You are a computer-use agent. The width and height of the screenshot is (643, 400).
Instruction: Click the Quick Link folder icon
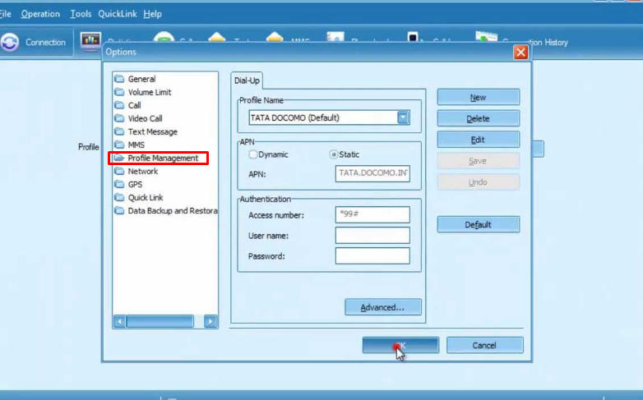119,197
